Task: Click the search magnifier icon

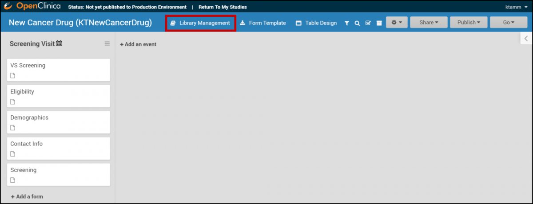Action: (357, 23)
